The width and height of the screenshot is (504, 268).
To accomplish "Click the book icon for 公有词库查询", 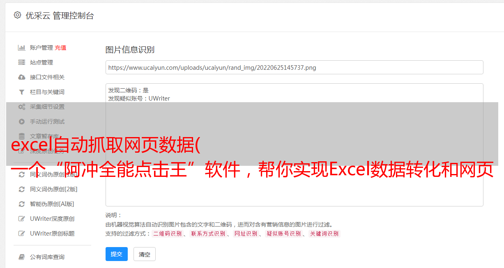I will click(22, 257).
